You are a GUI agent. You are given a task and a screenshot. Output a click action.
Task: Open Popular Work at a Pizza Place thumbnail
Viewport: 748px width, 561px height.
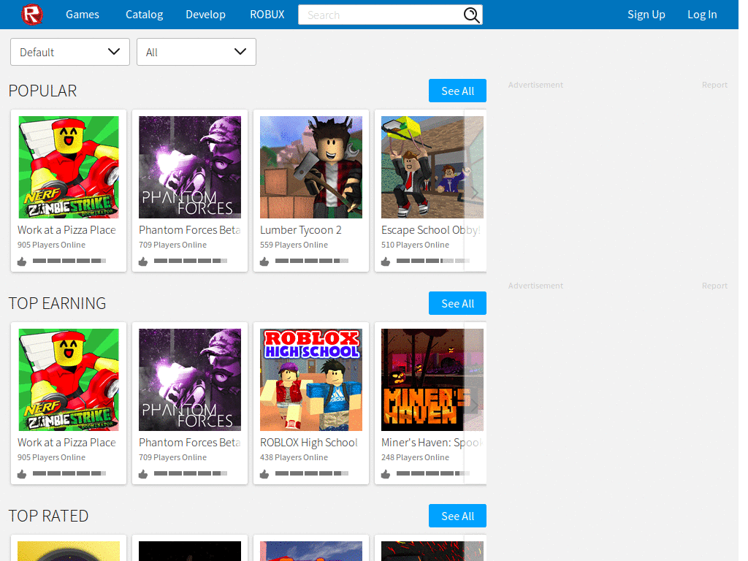[x=69, y=167]
